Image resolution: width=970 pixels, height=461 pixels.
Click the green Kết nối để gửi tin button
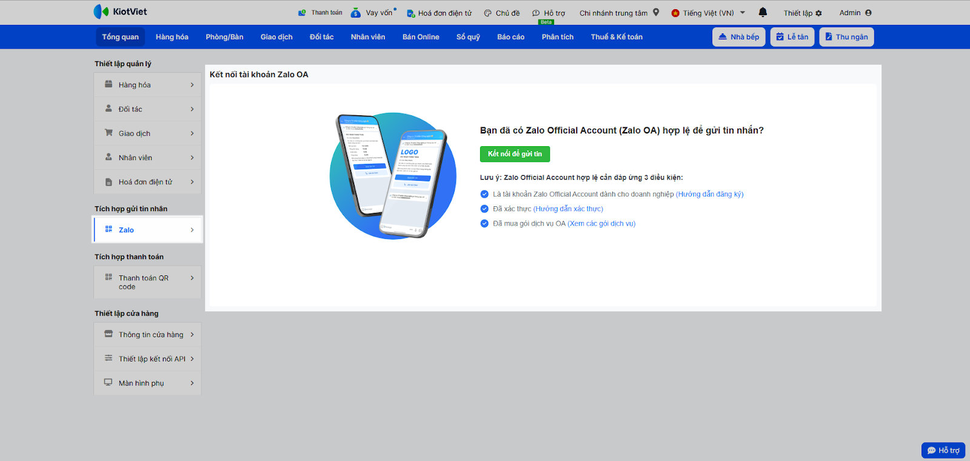(515, 154)
